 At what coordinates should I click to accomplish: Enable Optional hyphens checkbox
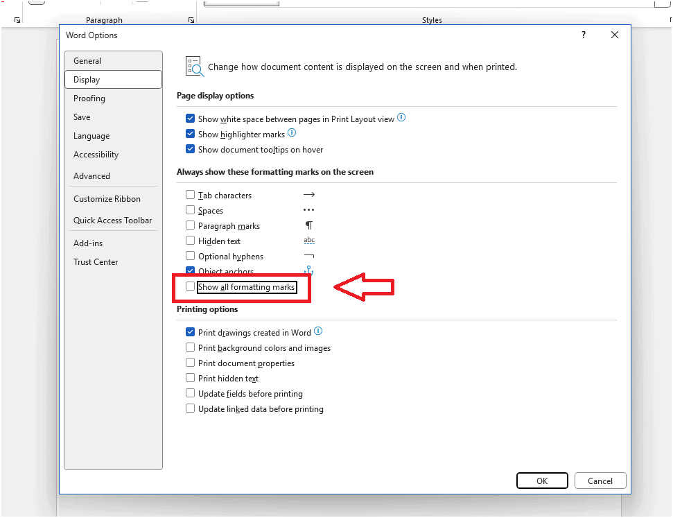pos(190,256)
